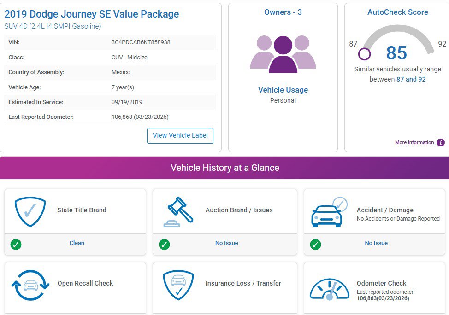Click the SUV 4D engine subtitle
This screenshot has width=449, height=315.
53,26
